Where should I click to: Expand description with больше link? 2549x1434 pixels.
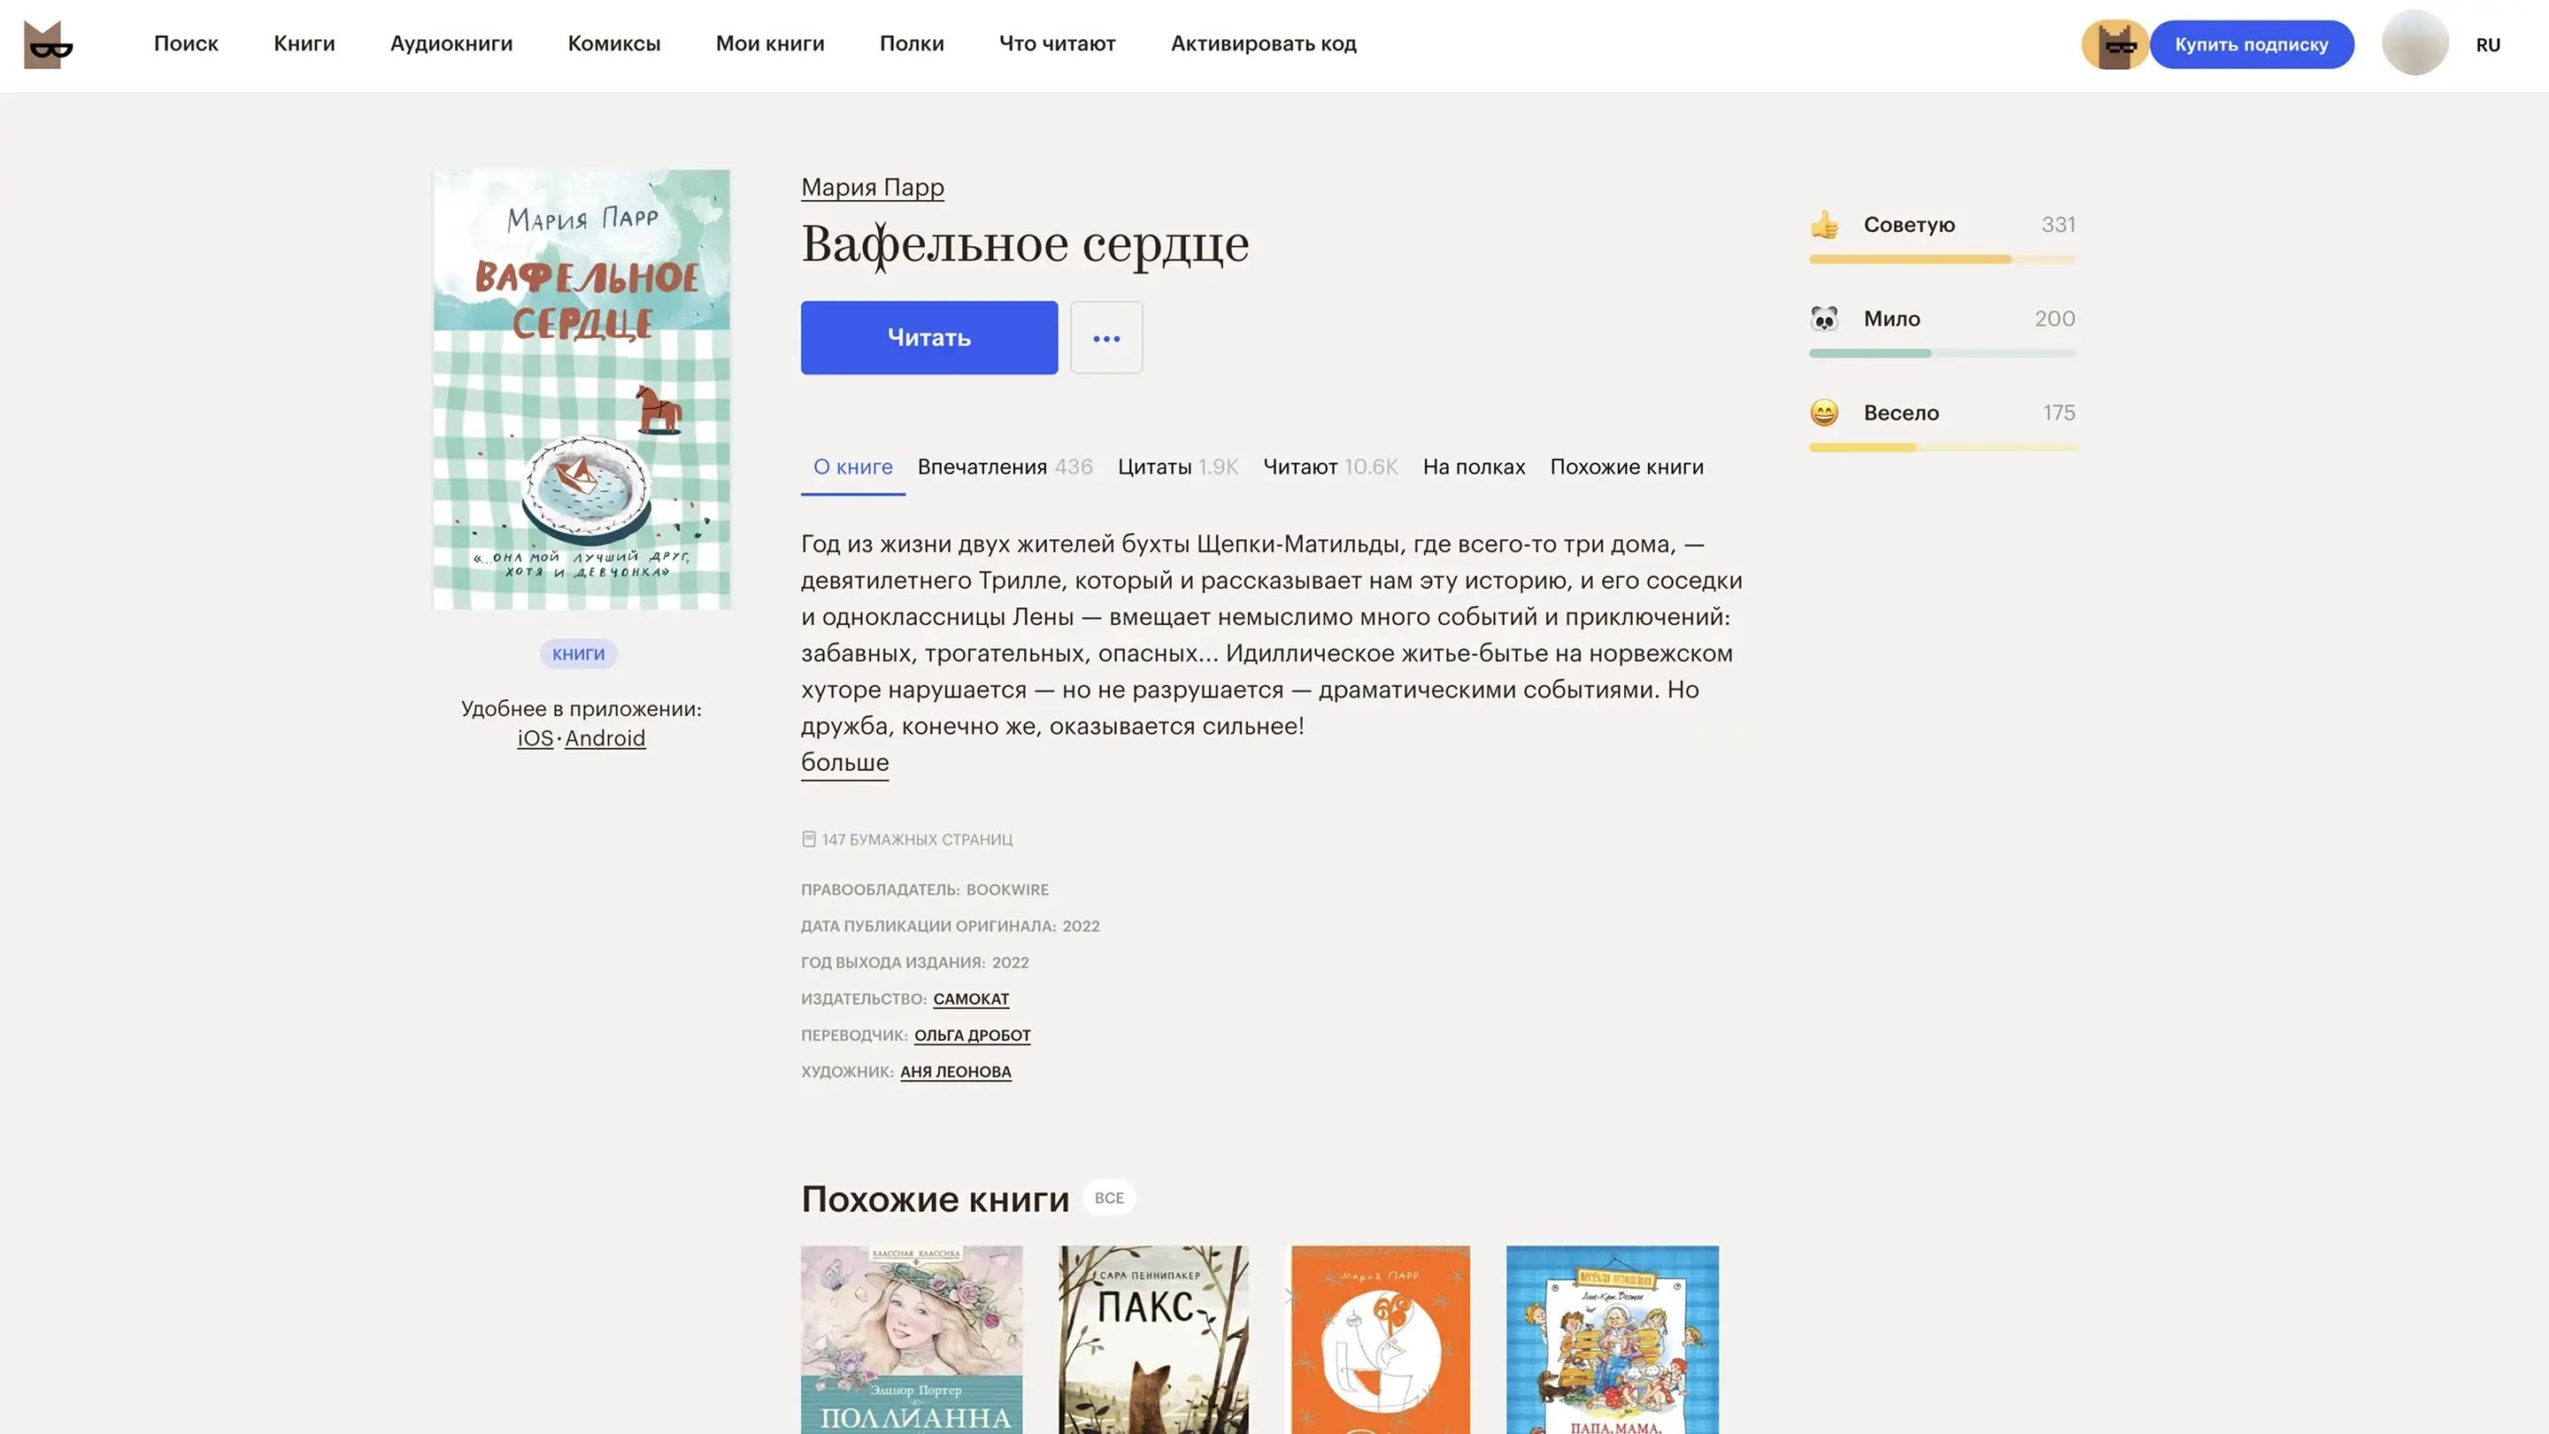[x=844, y=762]
